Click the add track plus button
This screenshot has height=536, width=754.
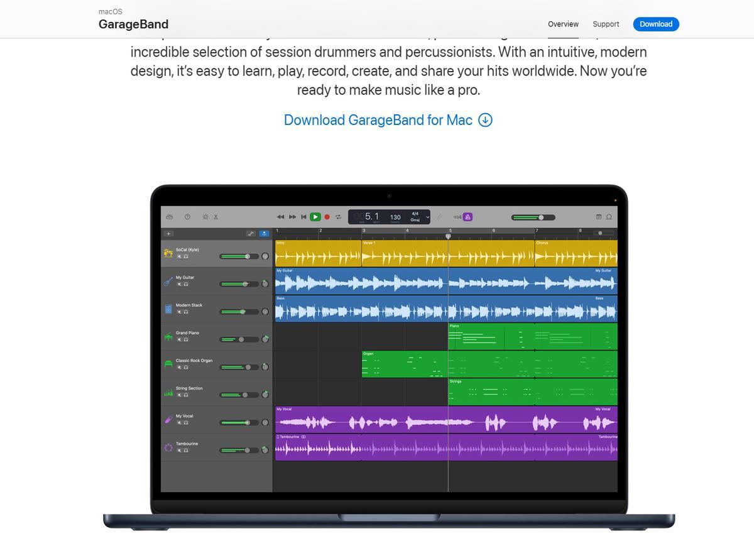pyautogui.click(x=168, y=234)
